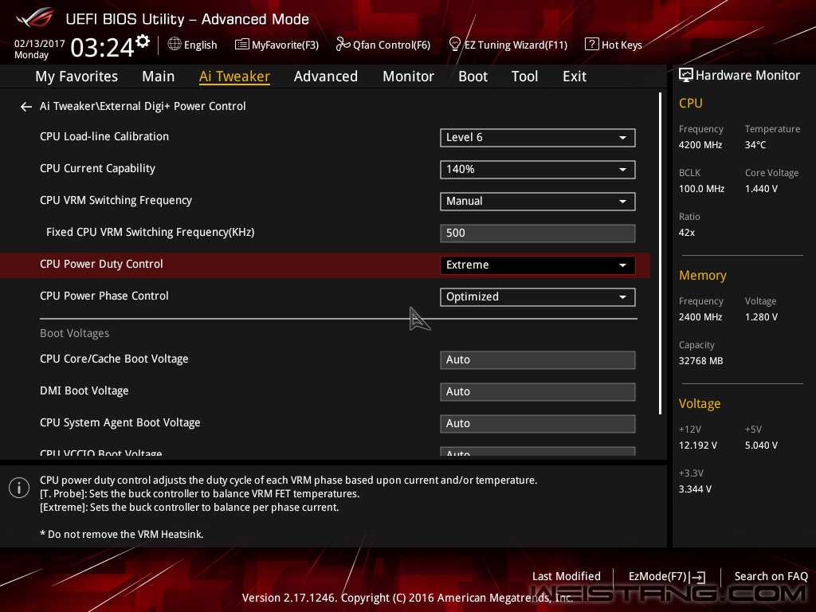The image size is (816, 612).
Task: Open CPU Load-line Calibration dropdown
Action: 538,138
